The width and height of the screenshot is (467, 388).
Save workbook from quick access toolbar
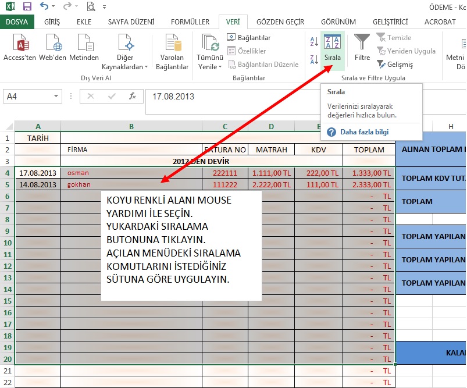click(27, 7)
